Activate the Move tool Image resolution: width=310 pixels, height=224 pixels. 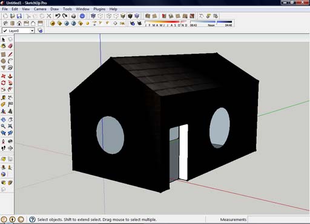click(x=3, y=76)
